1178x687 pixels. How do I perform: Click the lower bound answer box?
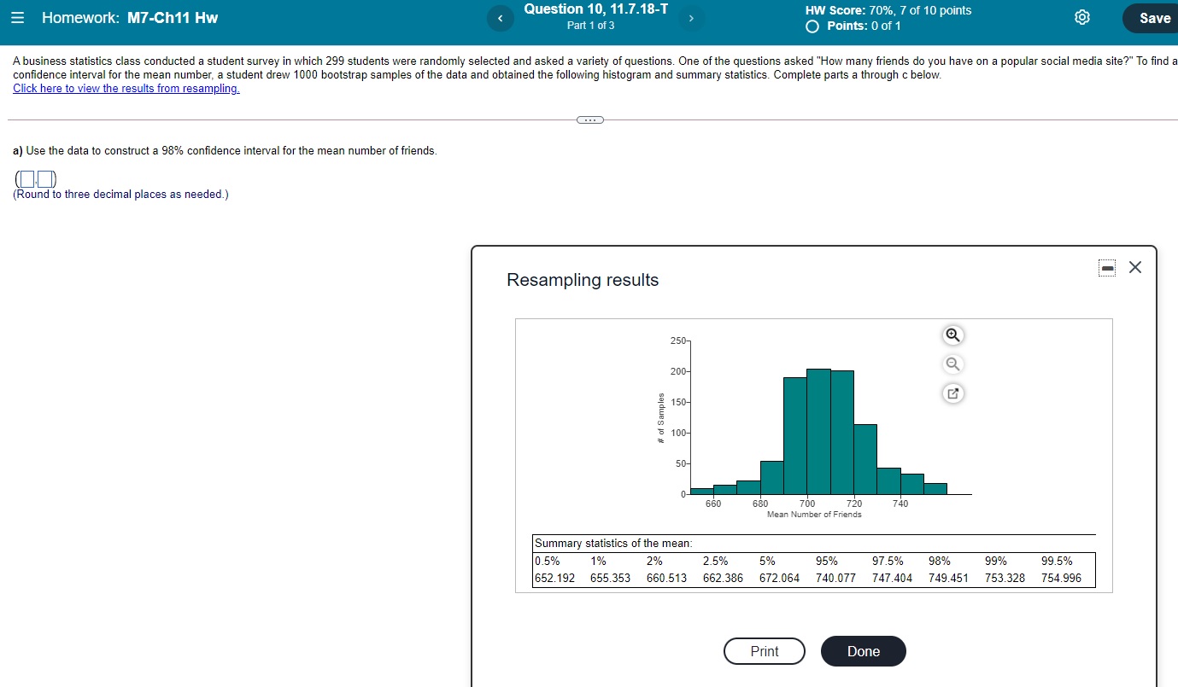click(x=27, y=178)
